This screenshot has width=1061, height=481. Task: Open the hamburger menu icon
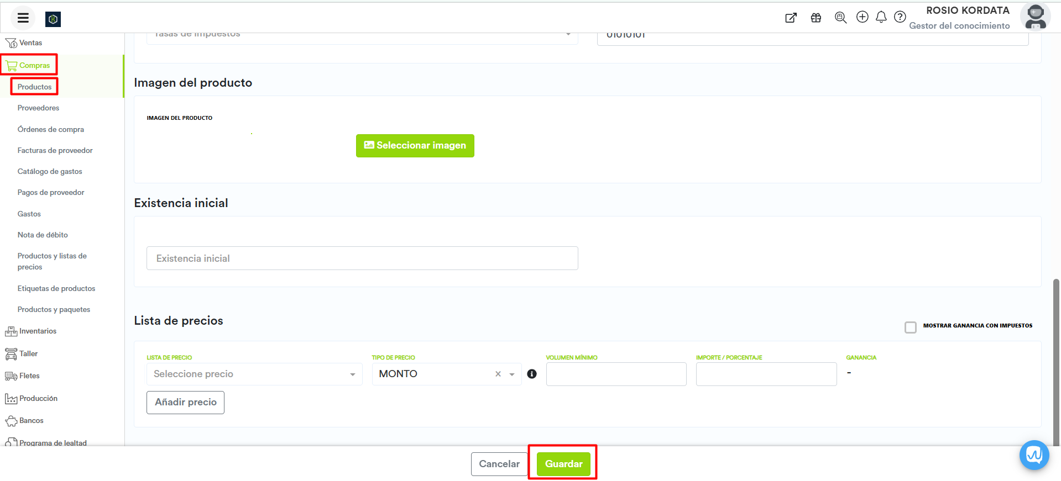[x=23, y=18]
